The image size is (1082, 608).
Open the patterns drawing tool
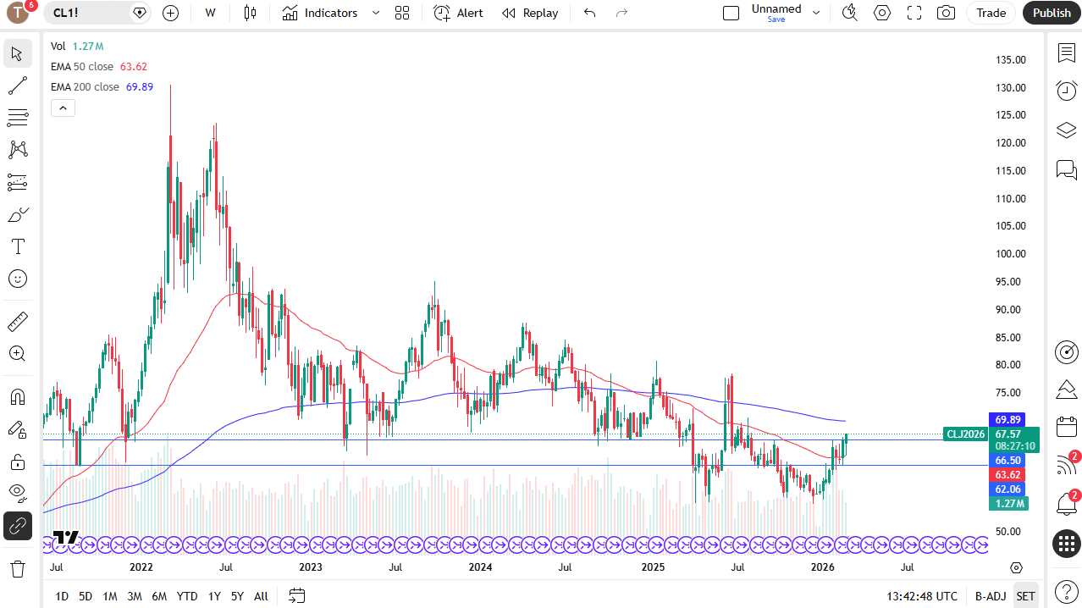(17, 150)
